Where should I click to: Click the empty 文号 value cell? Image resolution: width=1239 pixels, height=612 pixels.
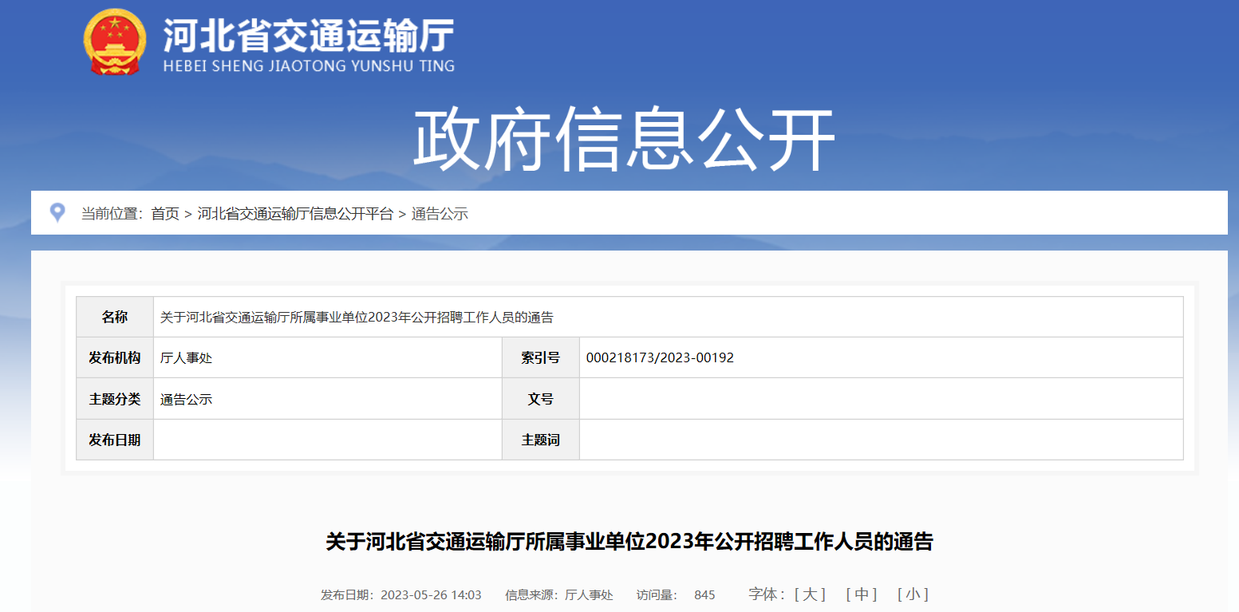click(880, 399)
